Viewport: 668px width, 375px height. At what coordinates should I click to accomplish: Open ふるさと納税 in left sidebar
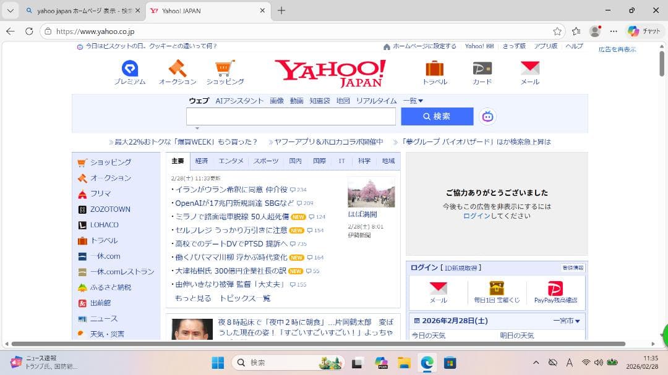point(110,287)
